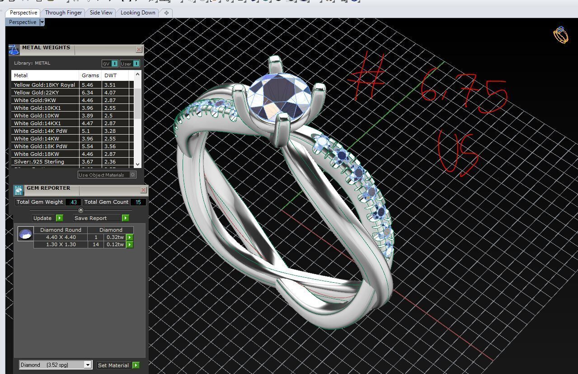Activate the Perspective tab
This screenshot has width=578, height=374.
[x=23, y=13]
